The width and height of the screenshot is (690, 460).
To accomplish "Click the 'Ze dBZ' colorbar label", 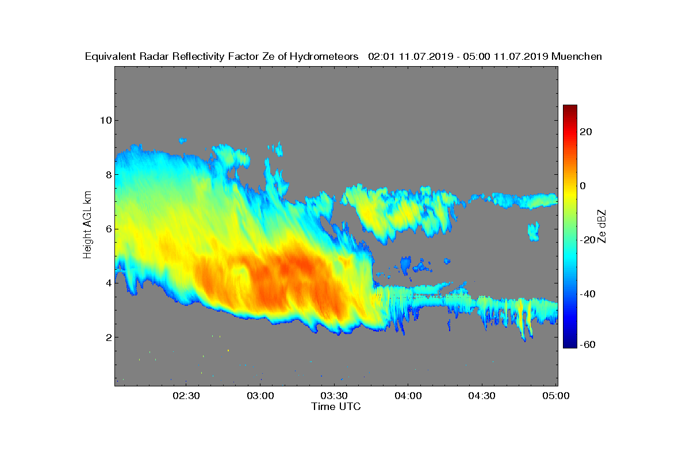I will click(603, 226).
